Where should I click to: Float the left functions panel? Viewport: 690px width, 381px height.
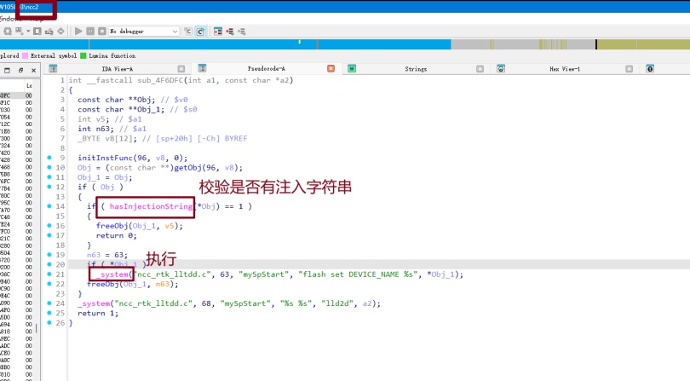[x=20, y=70]
